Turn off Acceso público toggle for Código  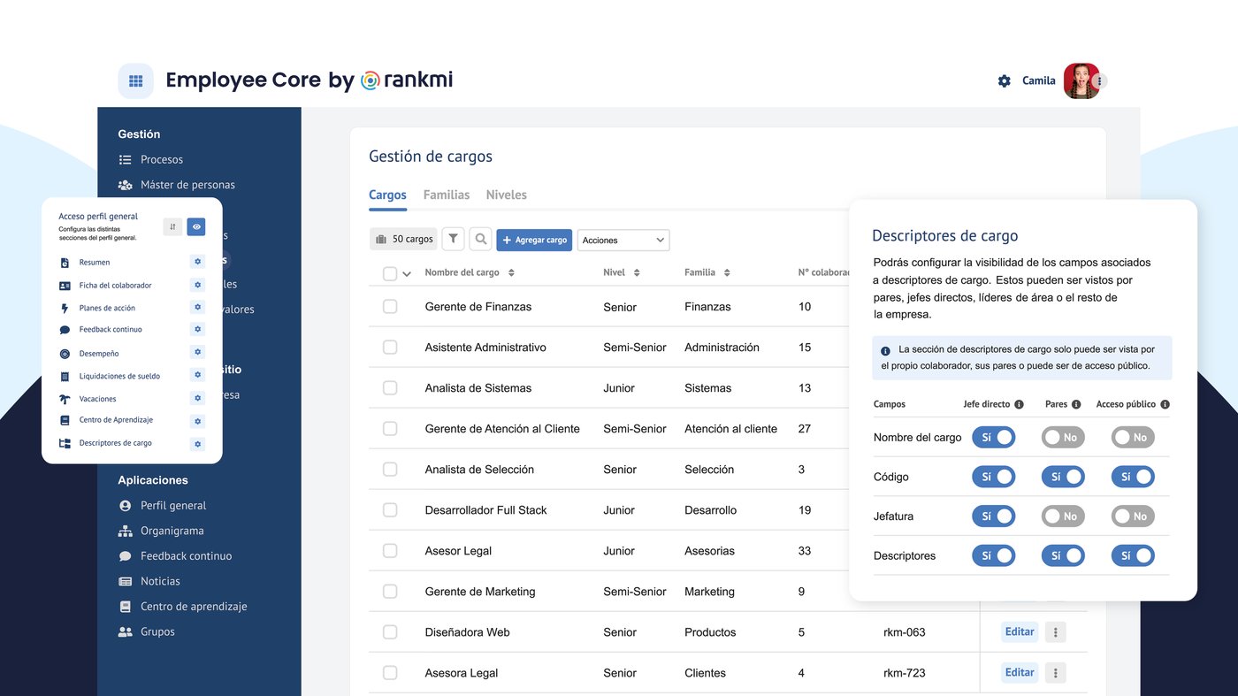coord(1133,476)
